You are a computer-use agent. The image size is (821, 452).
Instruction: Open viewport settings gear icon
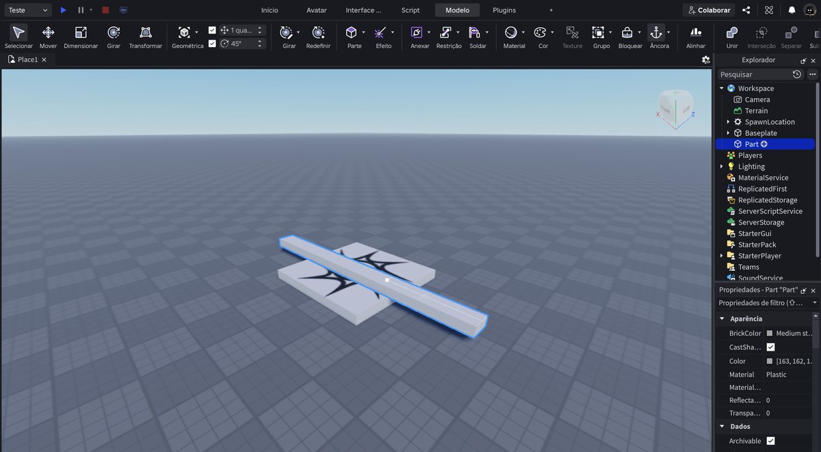point(706,60)
